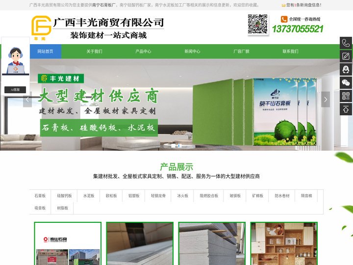The height and width of the screenshot is (265, 353).
Task: Click the QQ penguin chat icon
Action: (346, 69)
